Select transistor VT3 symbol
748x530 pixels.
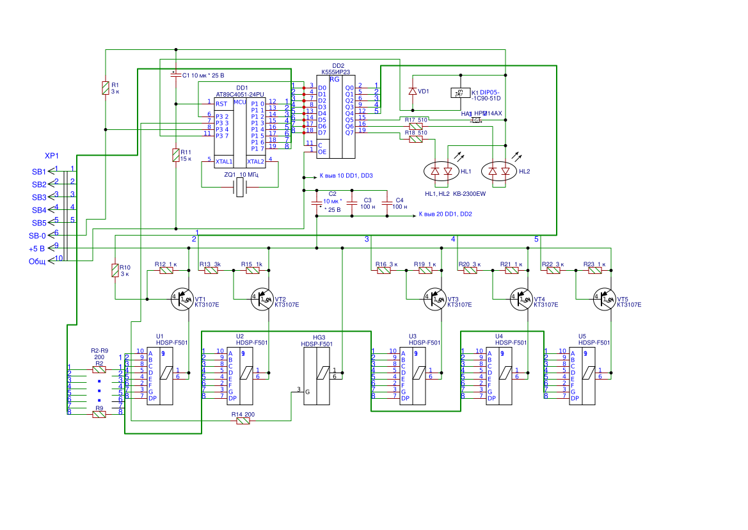(x=435, y=300)
